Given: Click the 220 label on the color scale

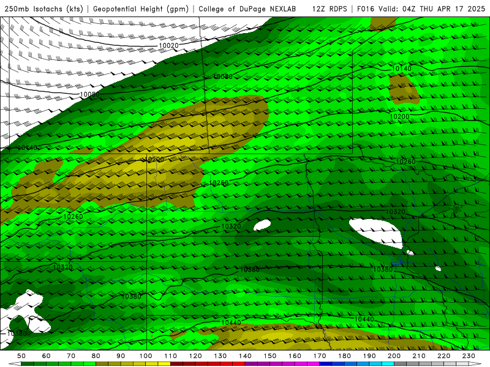Looking at the screenshot, I should [x=443, y=356].
